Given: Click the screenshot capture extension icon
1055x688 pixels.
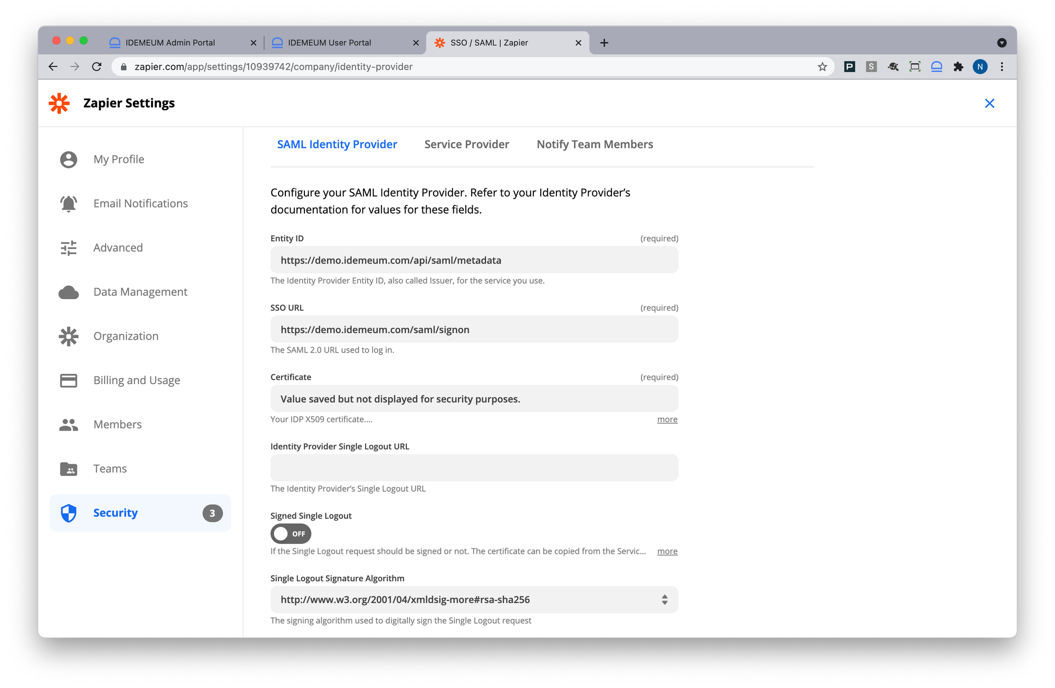Looking at the screenshot, I should [x=915, y=66].
